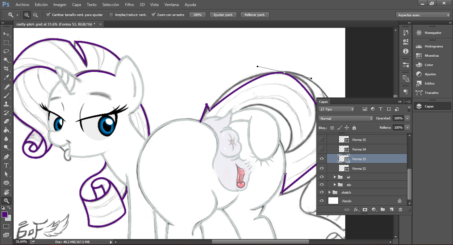Select the Type tool
Image resolution: width=453 pixels, height=245 pixels.
pyautogui.click(x=6, y=165)
